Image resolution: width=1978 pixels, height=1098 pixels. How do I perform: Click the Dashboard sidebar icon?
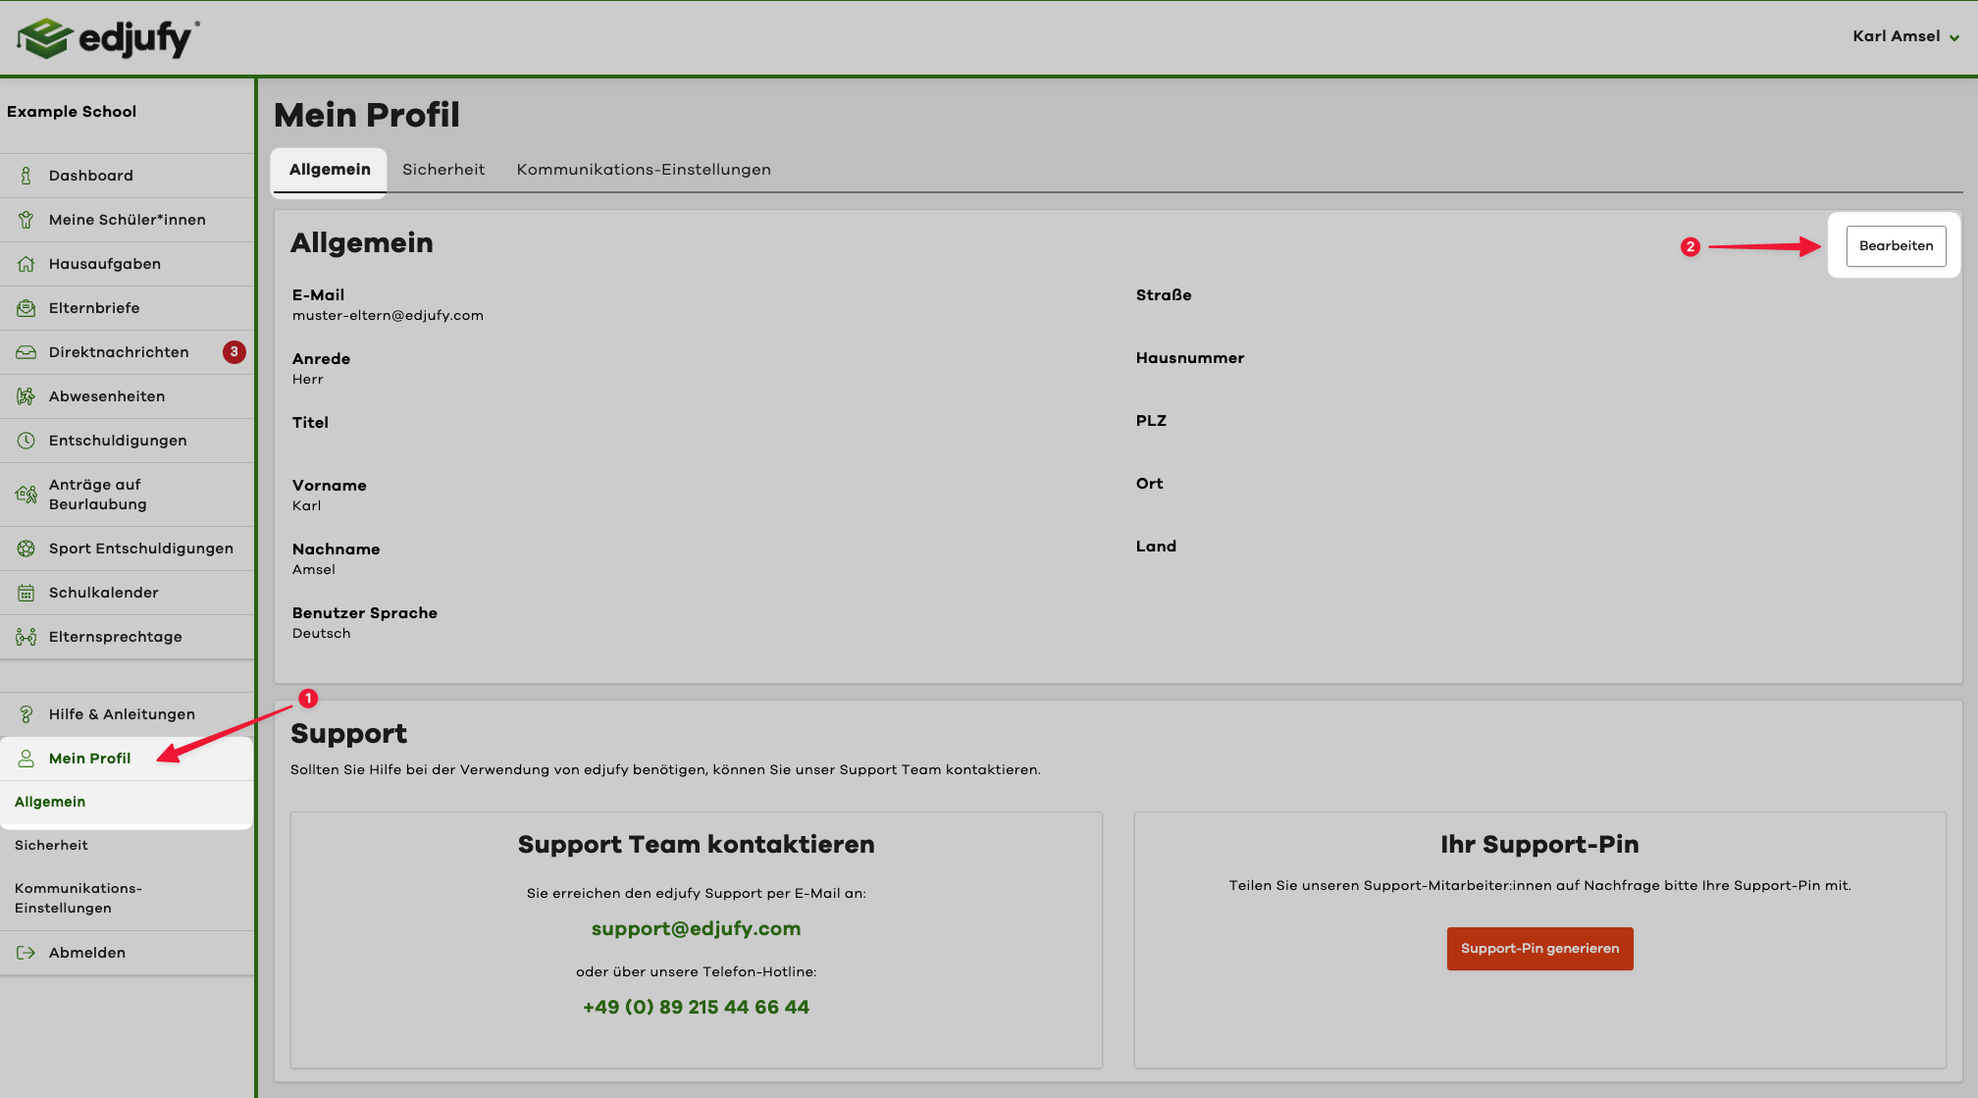coord(26,176)
